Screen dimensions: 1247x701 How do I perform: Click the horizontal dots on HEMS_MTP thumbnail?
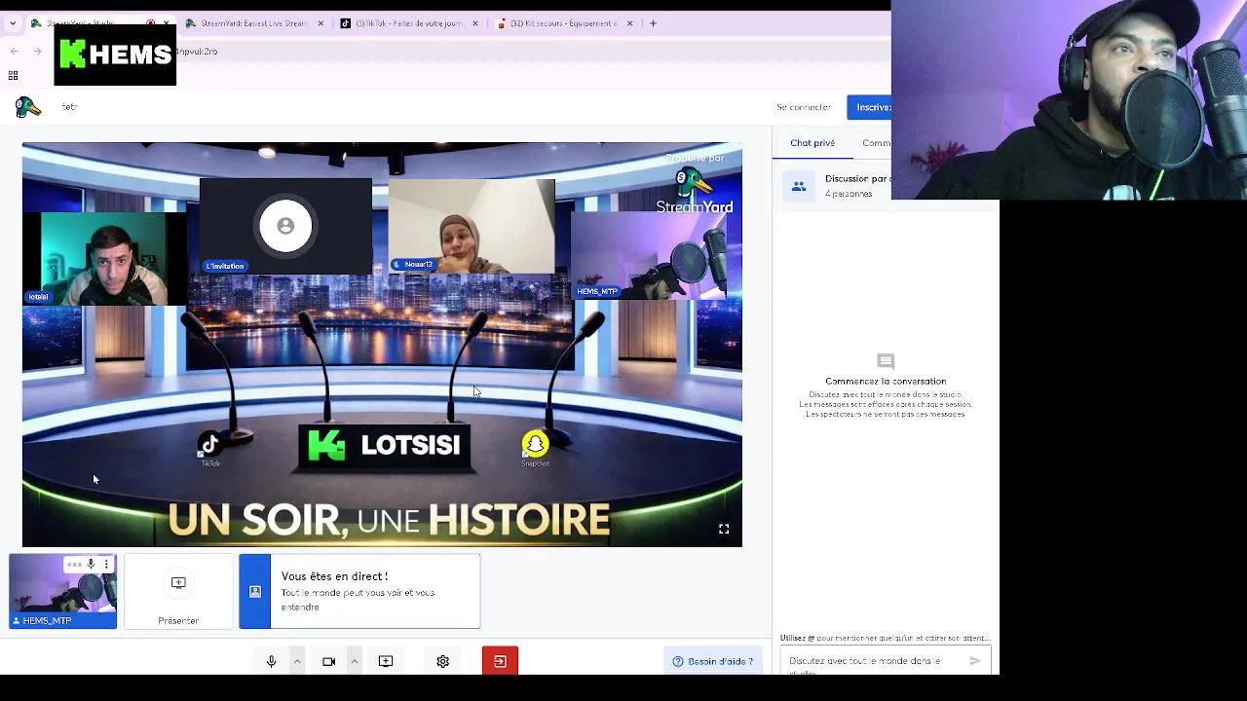75,565
